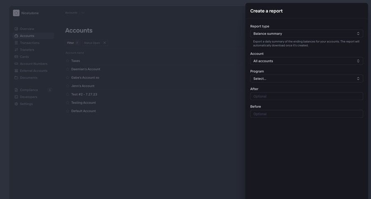Open External Accounts in sidebar
Screen dimensions: 371x199
[34, 71]
